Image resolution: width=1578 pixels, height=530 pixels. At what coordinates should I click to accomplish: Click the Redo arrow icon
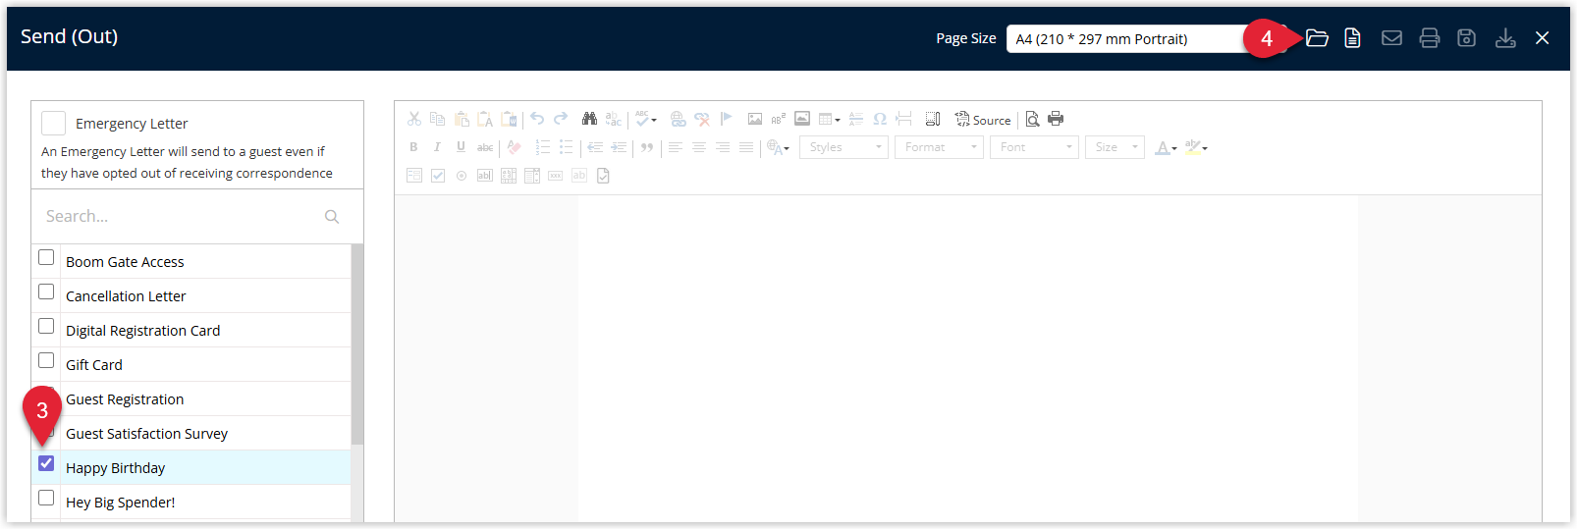pos(561,119)
